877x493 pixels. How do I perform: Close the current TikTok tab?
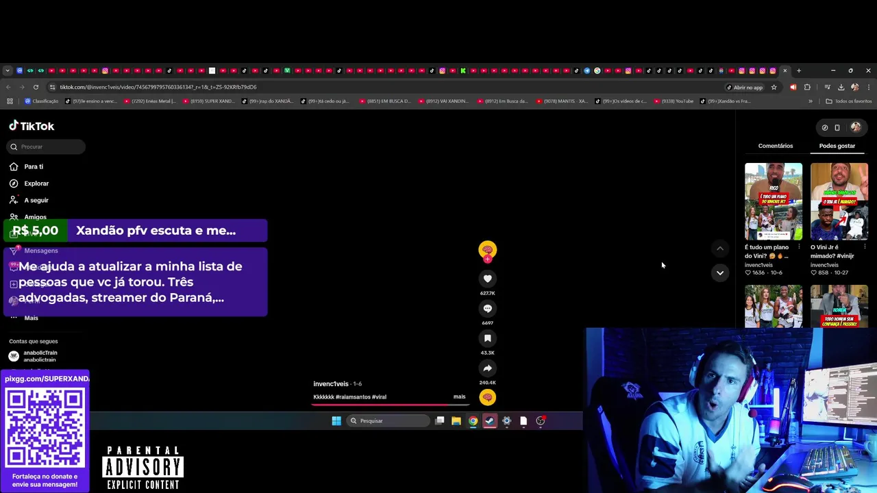point(785,71)
